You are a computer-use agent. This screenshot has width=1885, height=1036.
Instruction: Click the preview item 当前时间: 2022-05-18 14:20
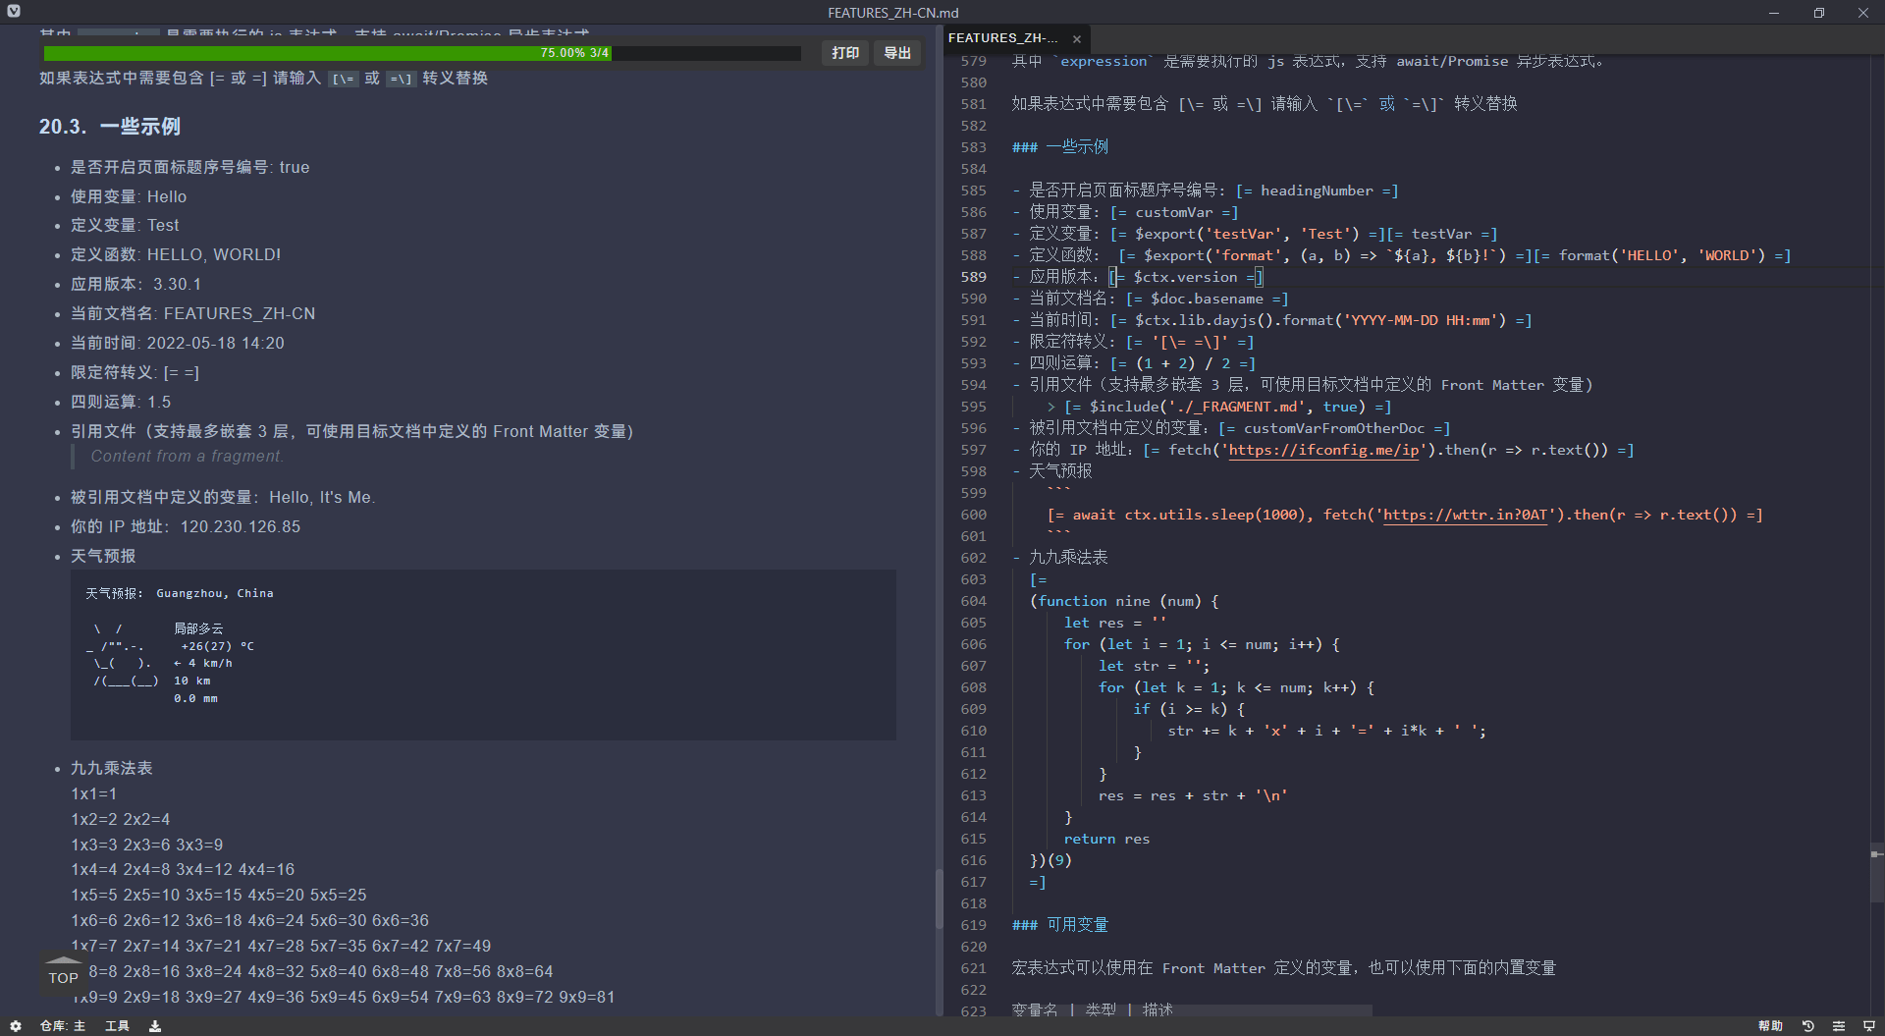177,344
